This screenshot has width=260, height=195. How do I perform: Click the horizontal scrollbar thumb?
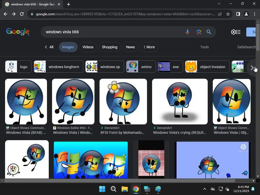point(120,181)
